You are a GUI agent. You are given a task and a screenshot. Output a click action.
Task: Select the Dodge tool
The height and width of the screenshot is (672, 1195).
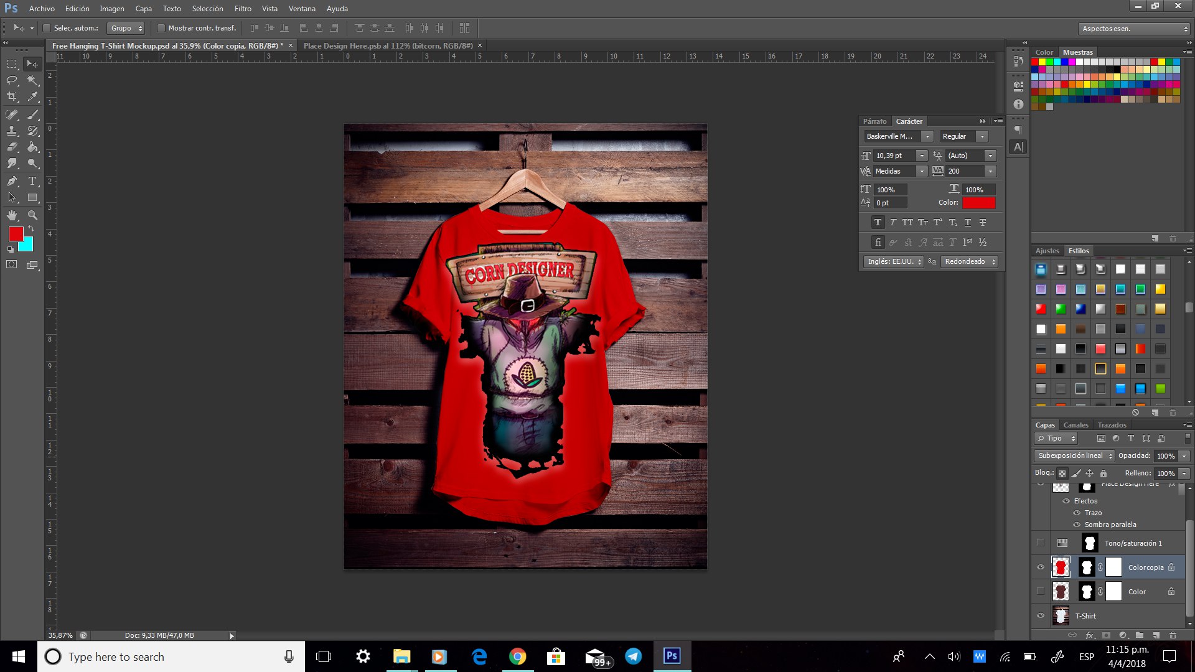(x=32, y=163)
